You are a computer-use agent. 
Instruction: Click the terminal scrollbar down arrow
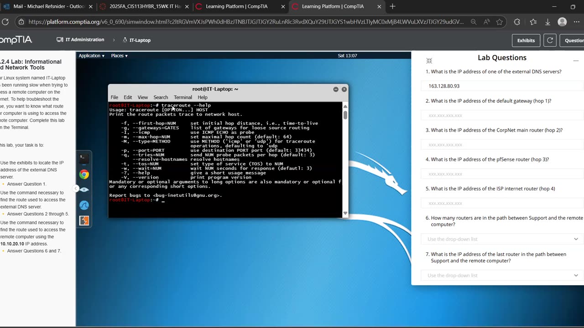click(345, 213)
